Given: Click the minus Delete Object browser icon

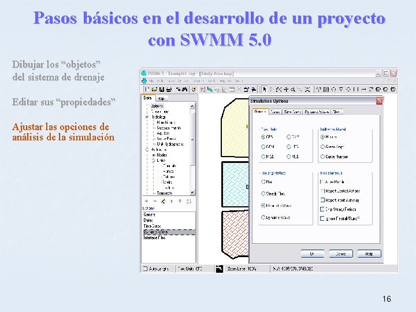Looking at the screenshot, I should (155, 201).
